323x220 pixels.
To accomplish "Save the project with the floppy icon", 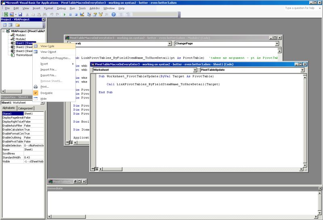I will click(x=20, y=15).
